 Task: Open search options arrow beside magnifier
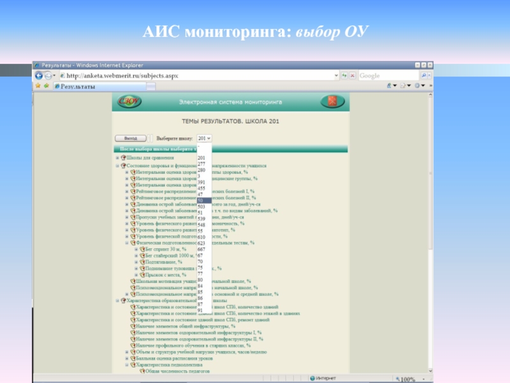click(429, 75)
